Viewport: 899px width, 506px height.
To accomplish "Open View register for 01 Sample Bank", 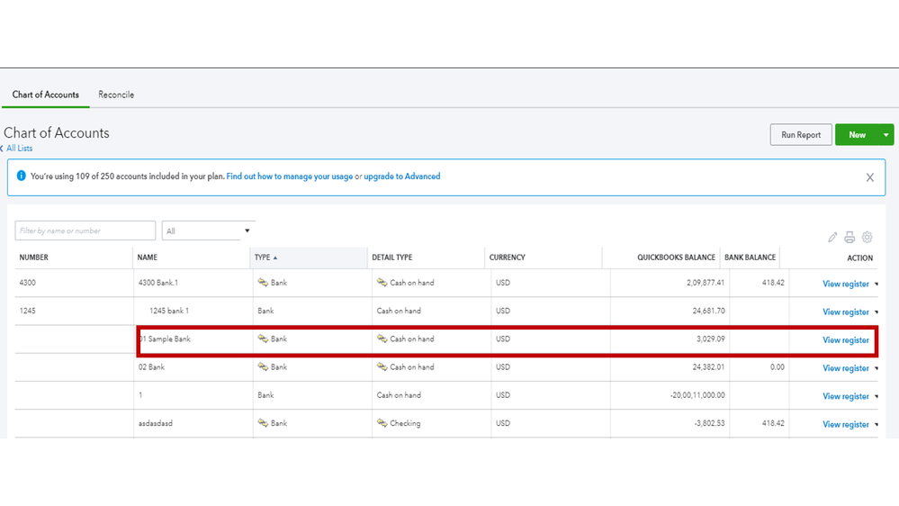I will coord(845,340).
